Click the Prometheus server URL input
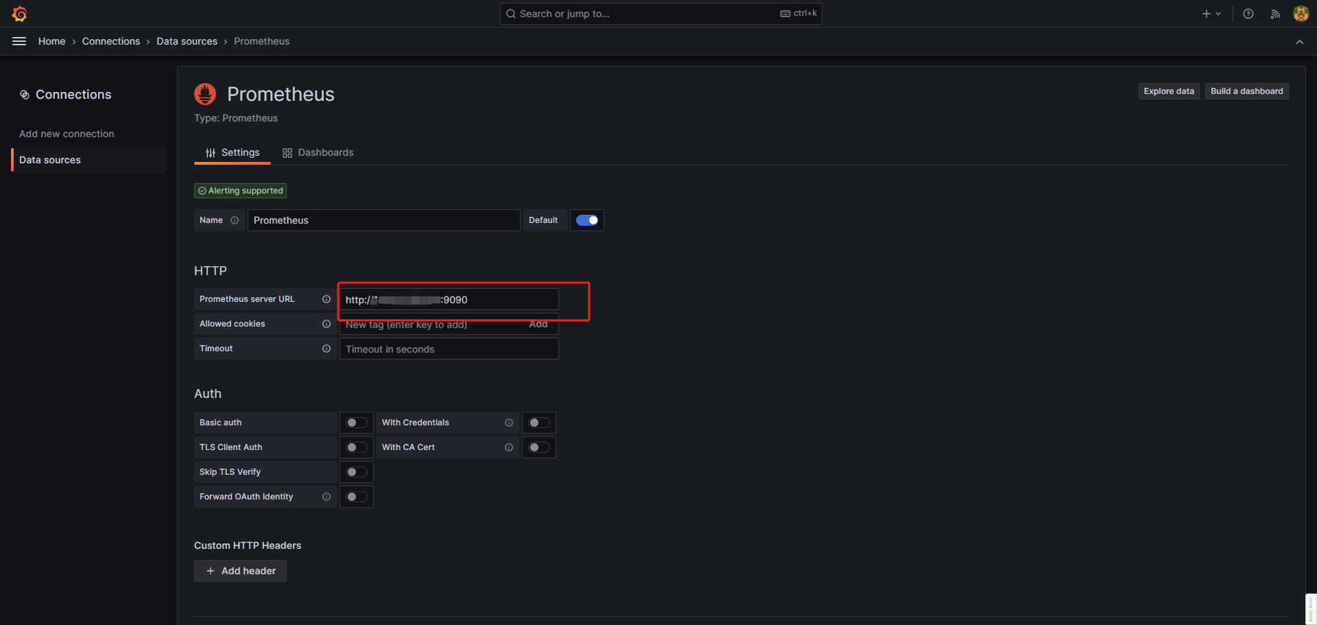Viewport: 1317px width, 625px height. pos(449,300)
